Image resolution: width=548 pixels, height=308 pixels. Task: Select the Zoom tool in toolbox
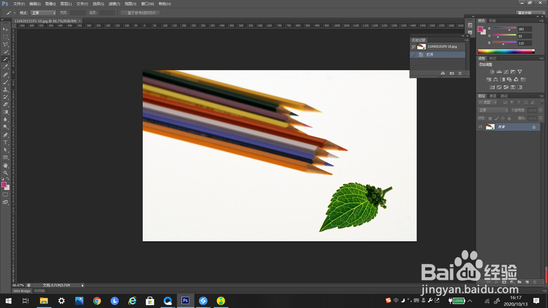[x=5, y=173]
